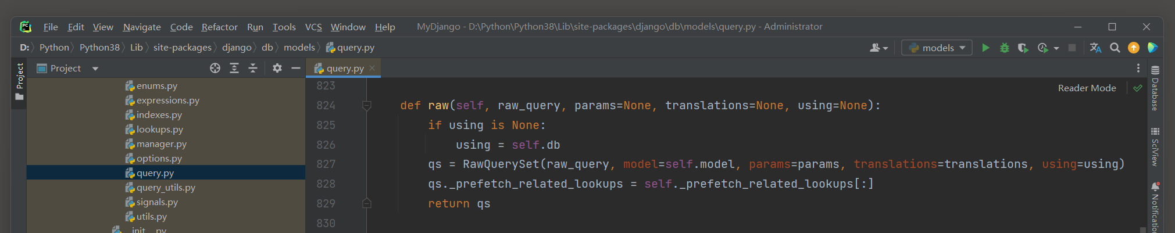The image size is (1175, 233).
Task: Run the models configuration
Action: point(985,48)
